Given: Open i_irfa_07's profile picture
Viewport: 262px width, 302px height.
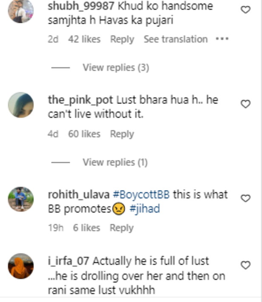Looking at the screenshot, I should pyautogui.click(x=21, y=266).
